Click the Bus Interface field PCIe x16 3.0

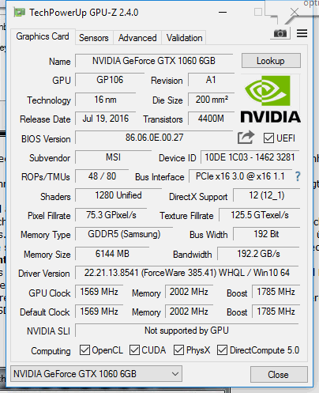point(240,176)
